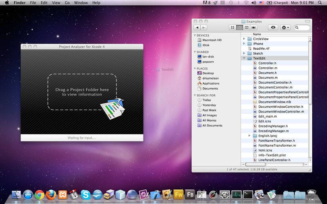Click the Finder back navigation arrow
Screen dimensions: 327x204
(x=197, y=27)
